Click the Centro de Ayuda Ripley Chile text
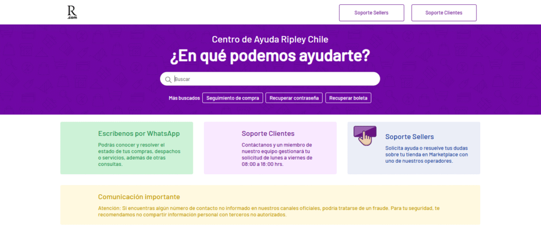Viewport: 541px width, 238px height. (x=270, y=39)
